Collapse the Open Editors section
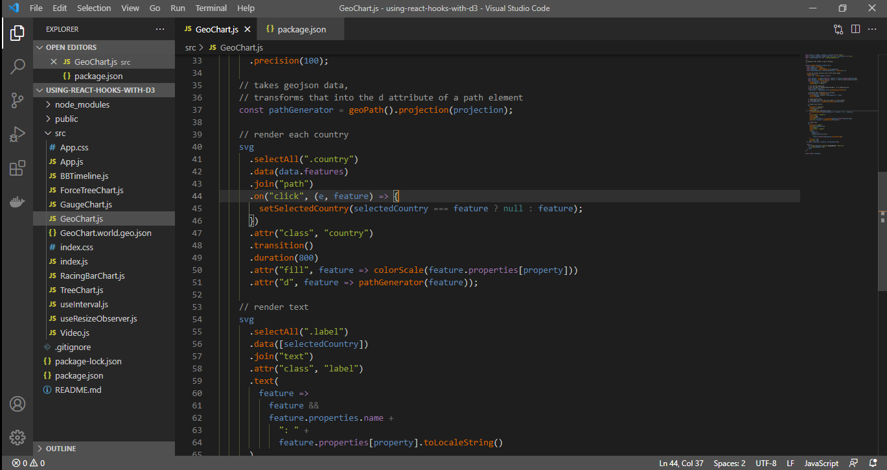This screenshot has width=887, height=470. [x=104, y=47]
